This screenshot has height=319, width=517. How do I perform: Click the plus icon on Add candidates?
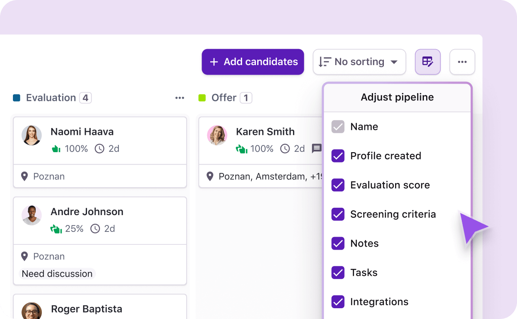click(214, 62)
